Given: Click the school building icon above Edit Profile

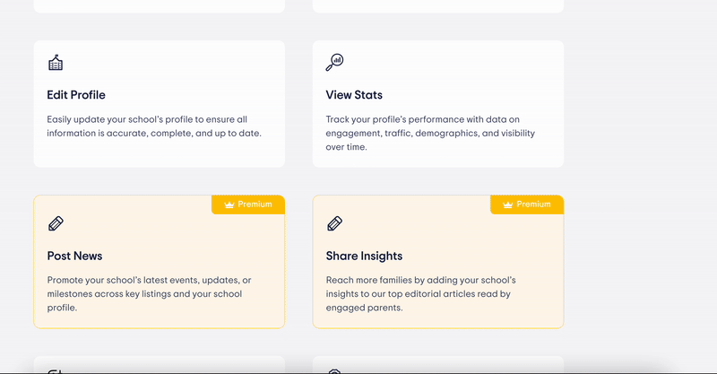Looking at the screenshot, I should pyautogui.click(x=56, y=63).
